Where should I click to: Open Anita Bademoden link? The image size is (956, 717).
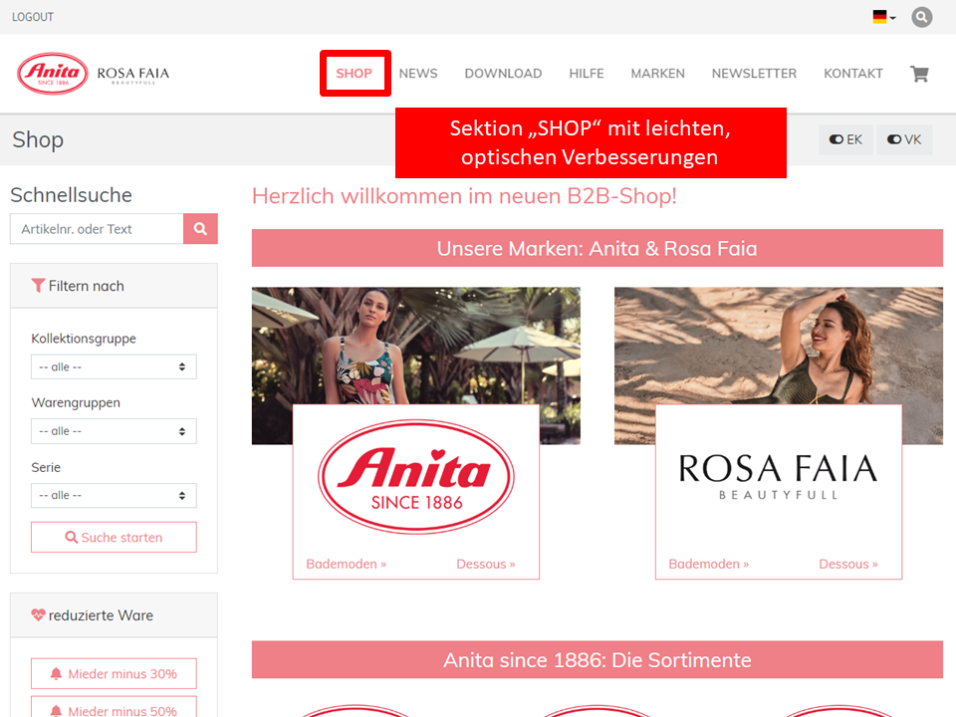(346, 564)
